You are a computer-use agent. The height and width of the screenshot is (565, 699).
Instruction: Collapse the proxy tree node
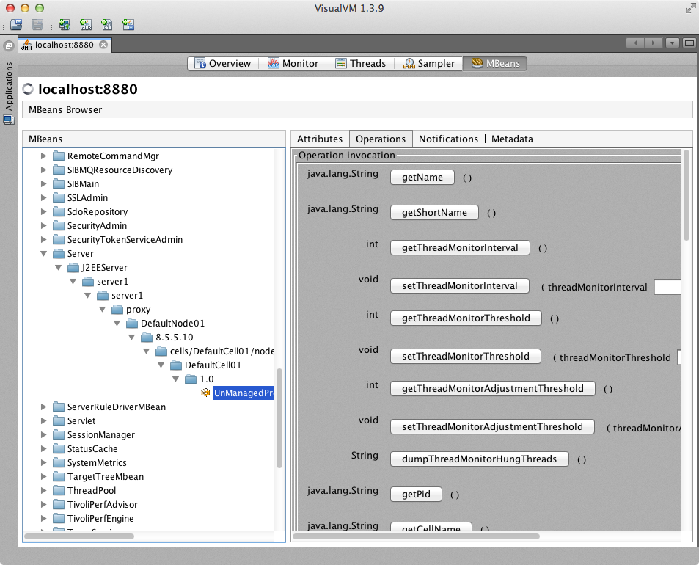tap(103, 309)
